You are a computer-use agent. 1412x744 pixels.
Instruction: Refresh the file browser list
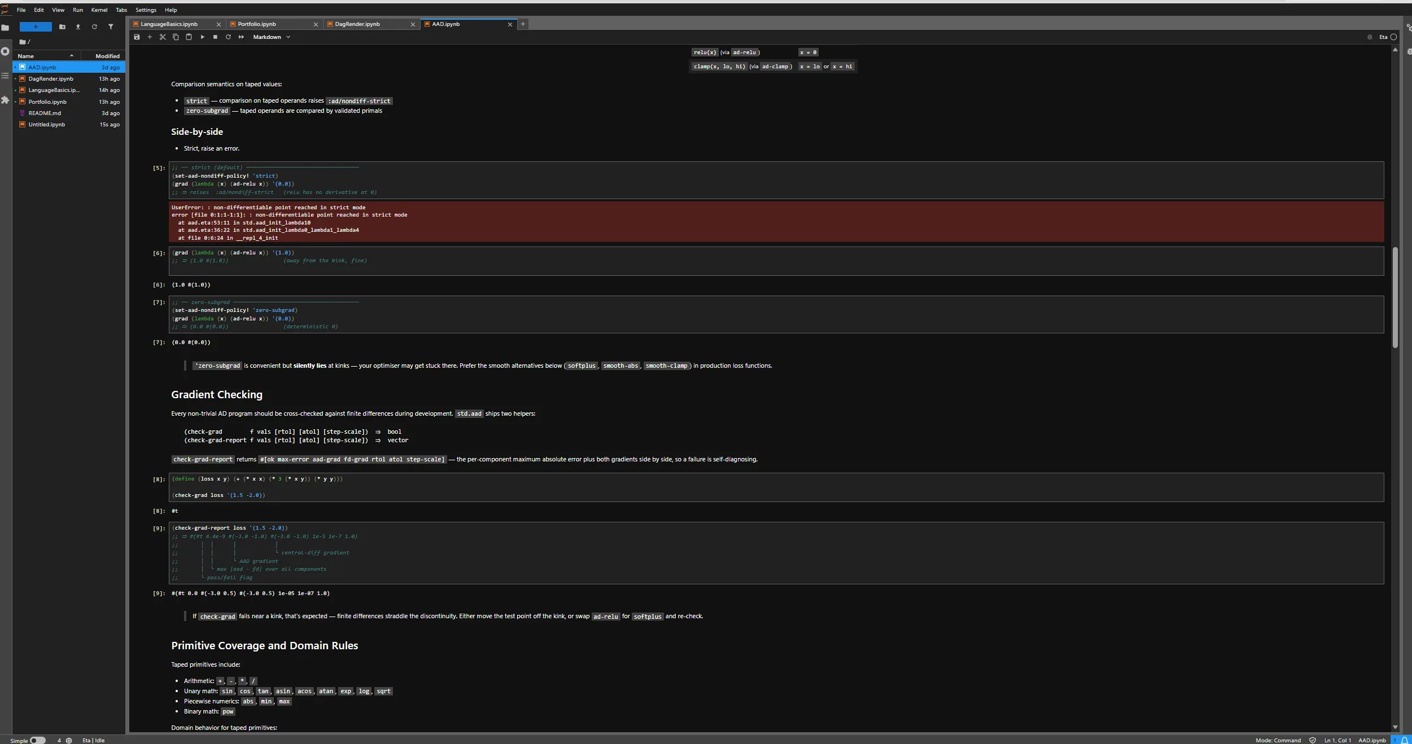coord(94,27)
